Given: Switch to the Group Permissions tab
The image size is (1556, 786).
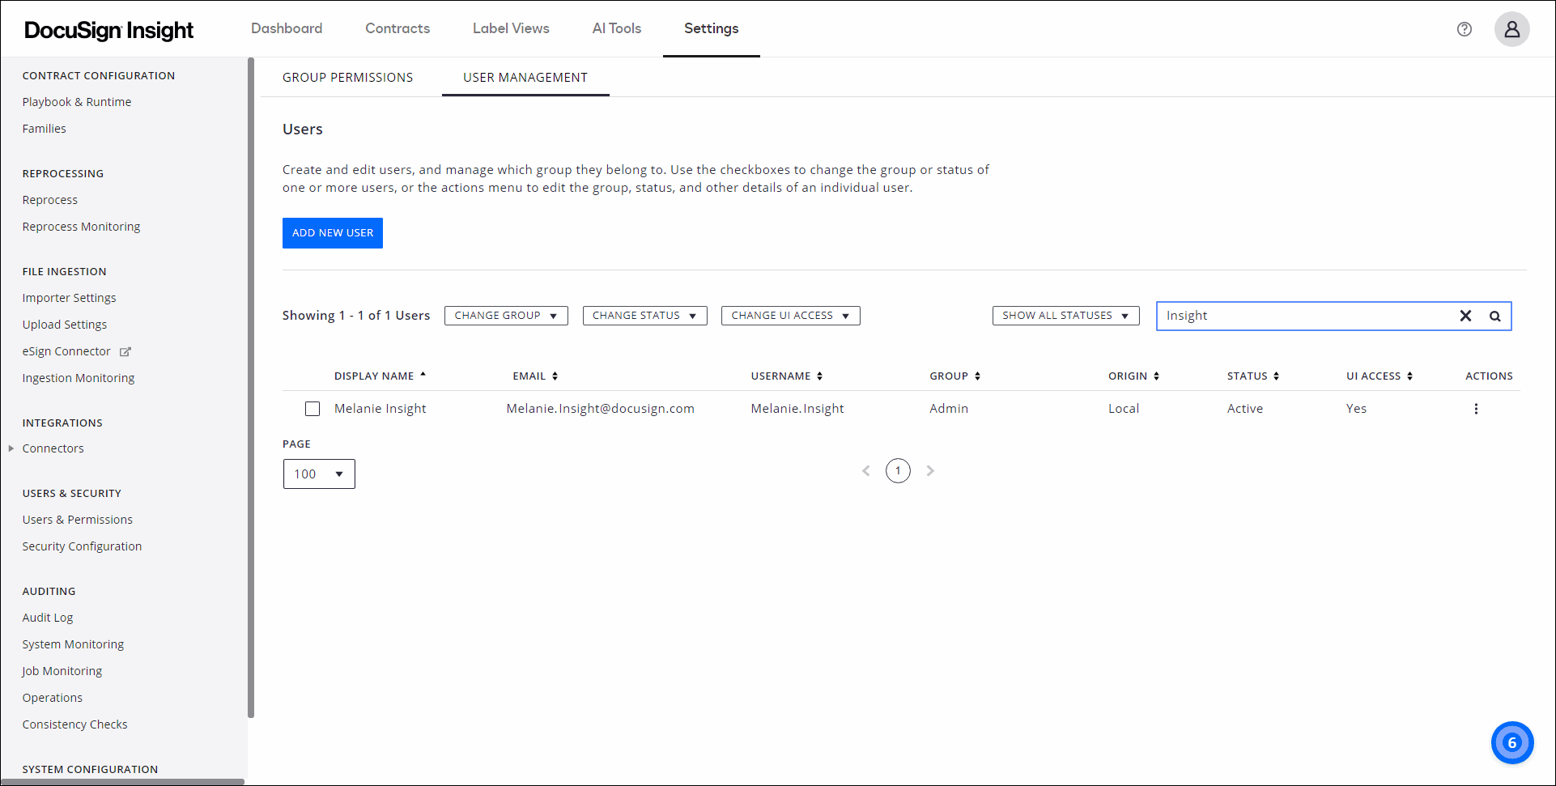Looking at the screenshot, I should click(x=347, y=77).
